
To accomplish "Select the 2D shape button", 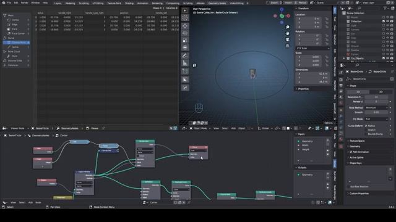I will 358,92.
